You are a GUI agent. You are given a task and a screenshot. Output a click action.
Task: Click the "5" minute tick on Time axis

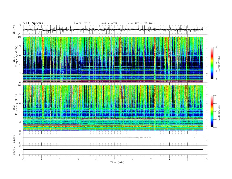pos(115,159)
